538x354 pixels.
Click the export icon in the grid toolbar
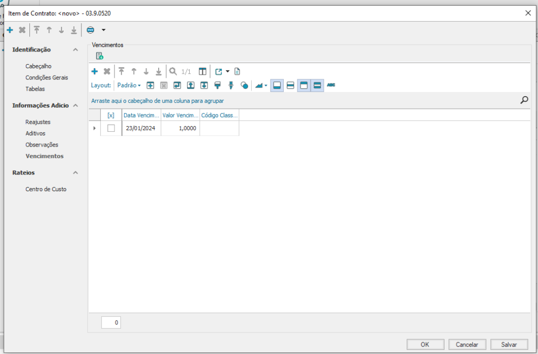(219, 71)
